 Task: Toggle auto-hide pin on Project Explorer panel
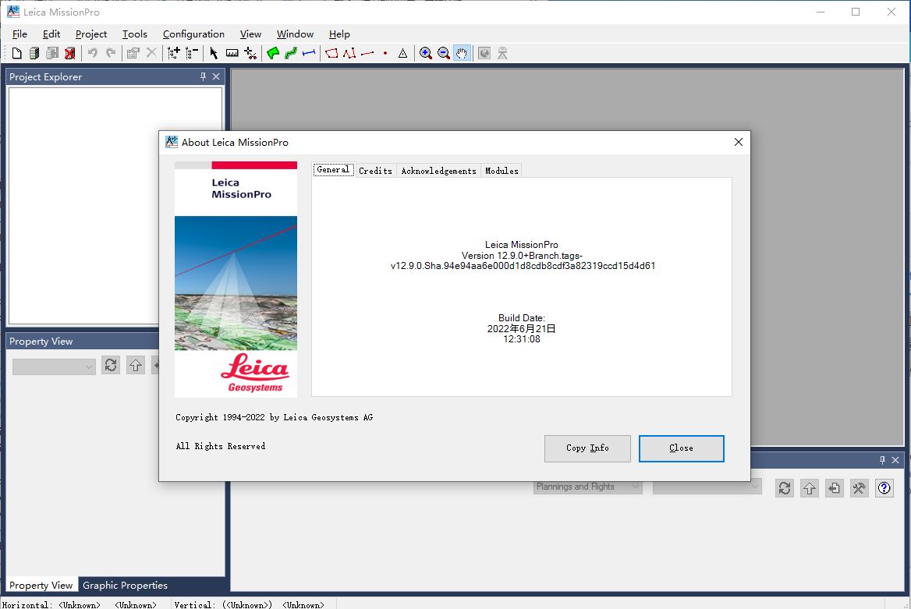point(203,76)
